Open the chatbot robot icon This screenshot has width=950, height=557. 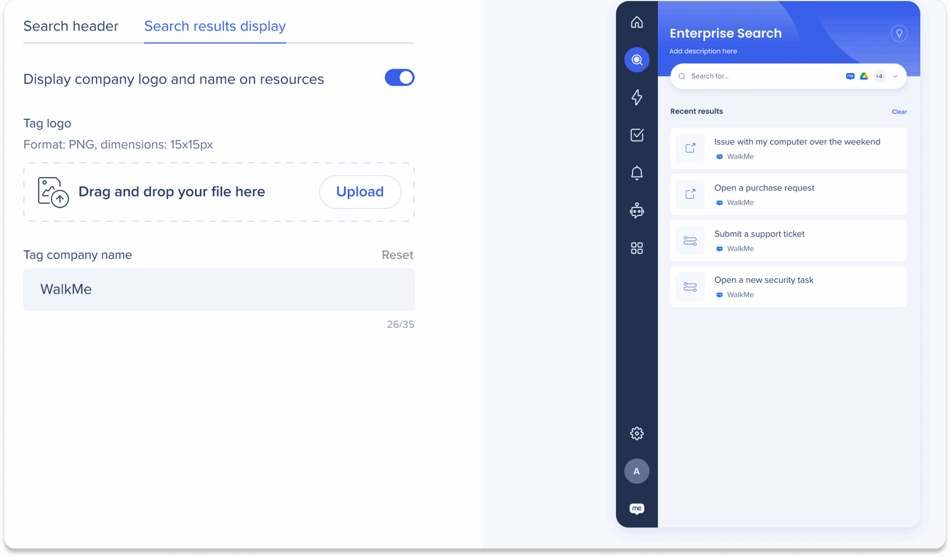pyautogui.click(x=637, y=210)
